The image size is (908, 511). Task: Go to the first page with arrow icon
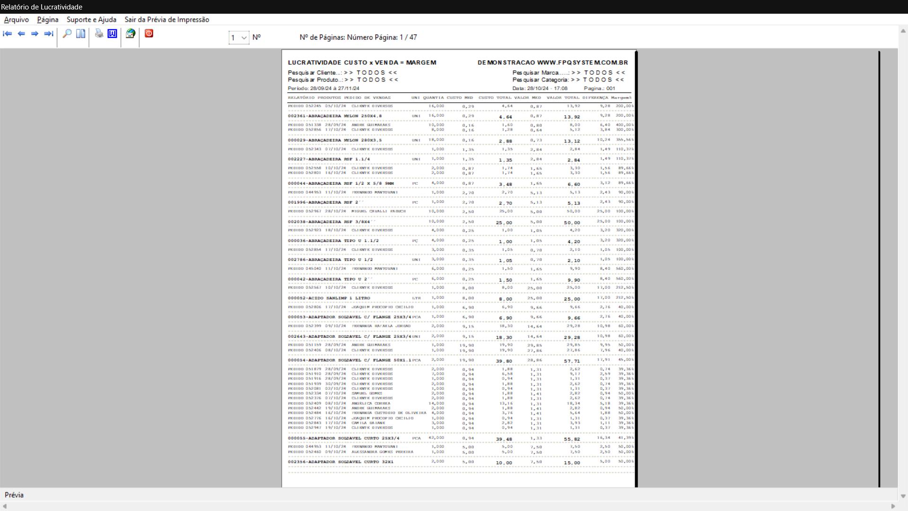(7, 34)
